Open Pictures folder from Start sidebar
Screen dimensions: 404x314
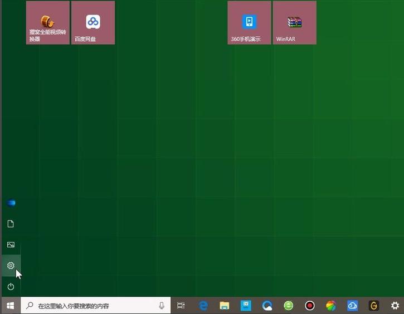[x=11, y=245]
